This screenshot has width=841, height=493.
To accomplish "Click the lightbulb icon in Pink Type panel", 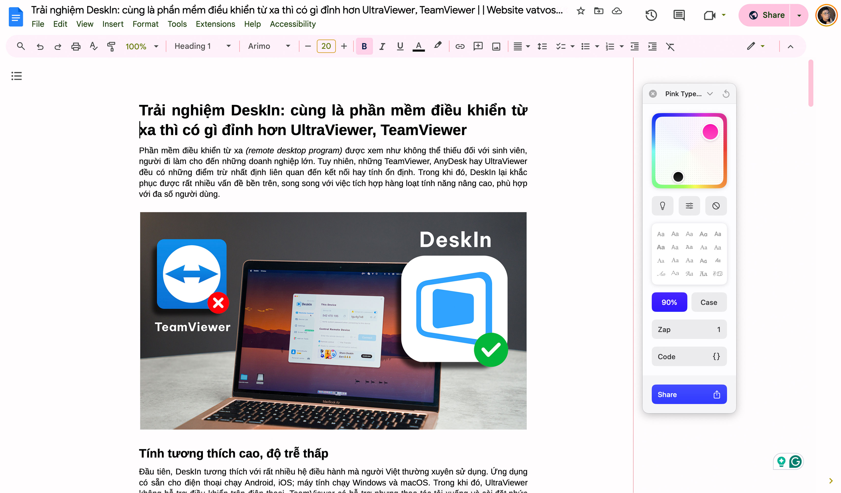I will (662, 206).
